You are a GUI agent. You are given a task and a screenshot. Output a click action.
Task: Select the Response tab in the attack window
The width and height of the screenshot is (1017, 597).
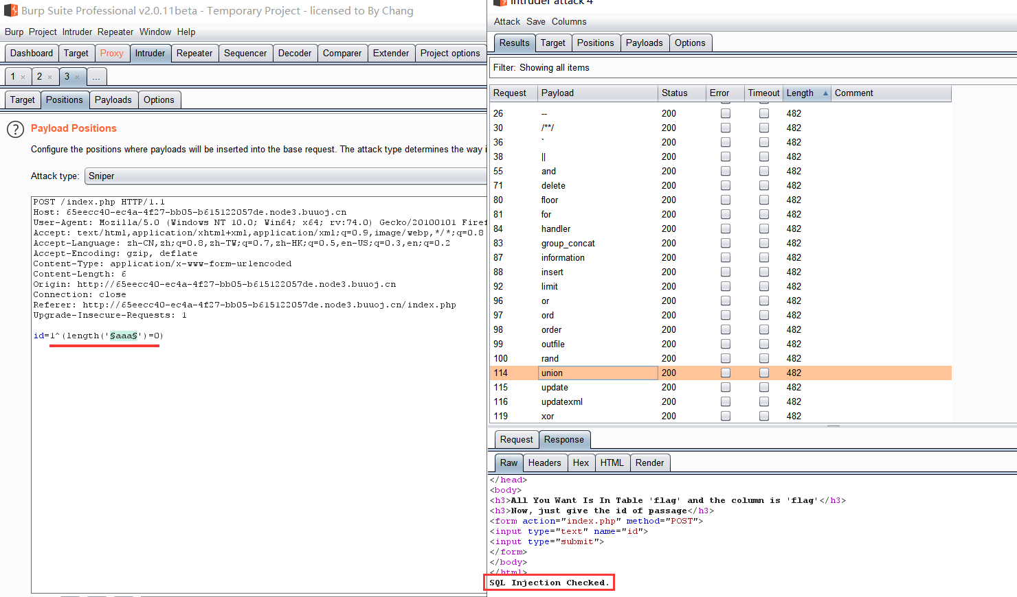point(564,440)
